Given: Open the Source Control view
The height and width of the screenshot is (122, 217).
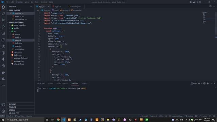Looking at the screenshot, I should (3, 20).
